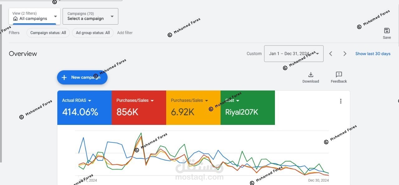The height and width of the screenshot is (185, 399).
Task: Go to next date range arrow
Action: [x=345, y=54]
